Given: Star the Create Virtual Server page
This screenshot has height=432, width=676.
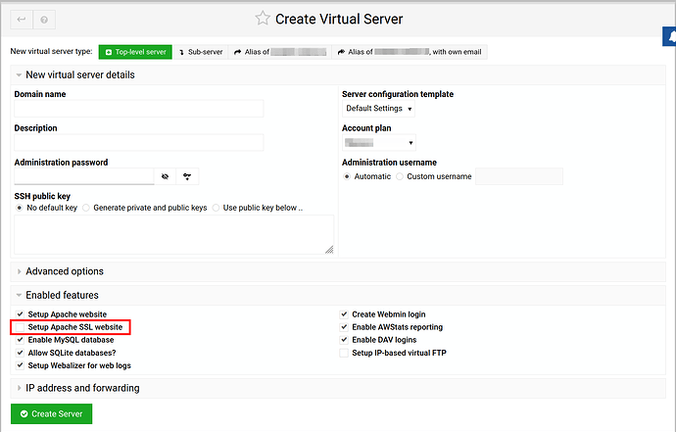Looking at the screenshot, I should click(262, 19).
